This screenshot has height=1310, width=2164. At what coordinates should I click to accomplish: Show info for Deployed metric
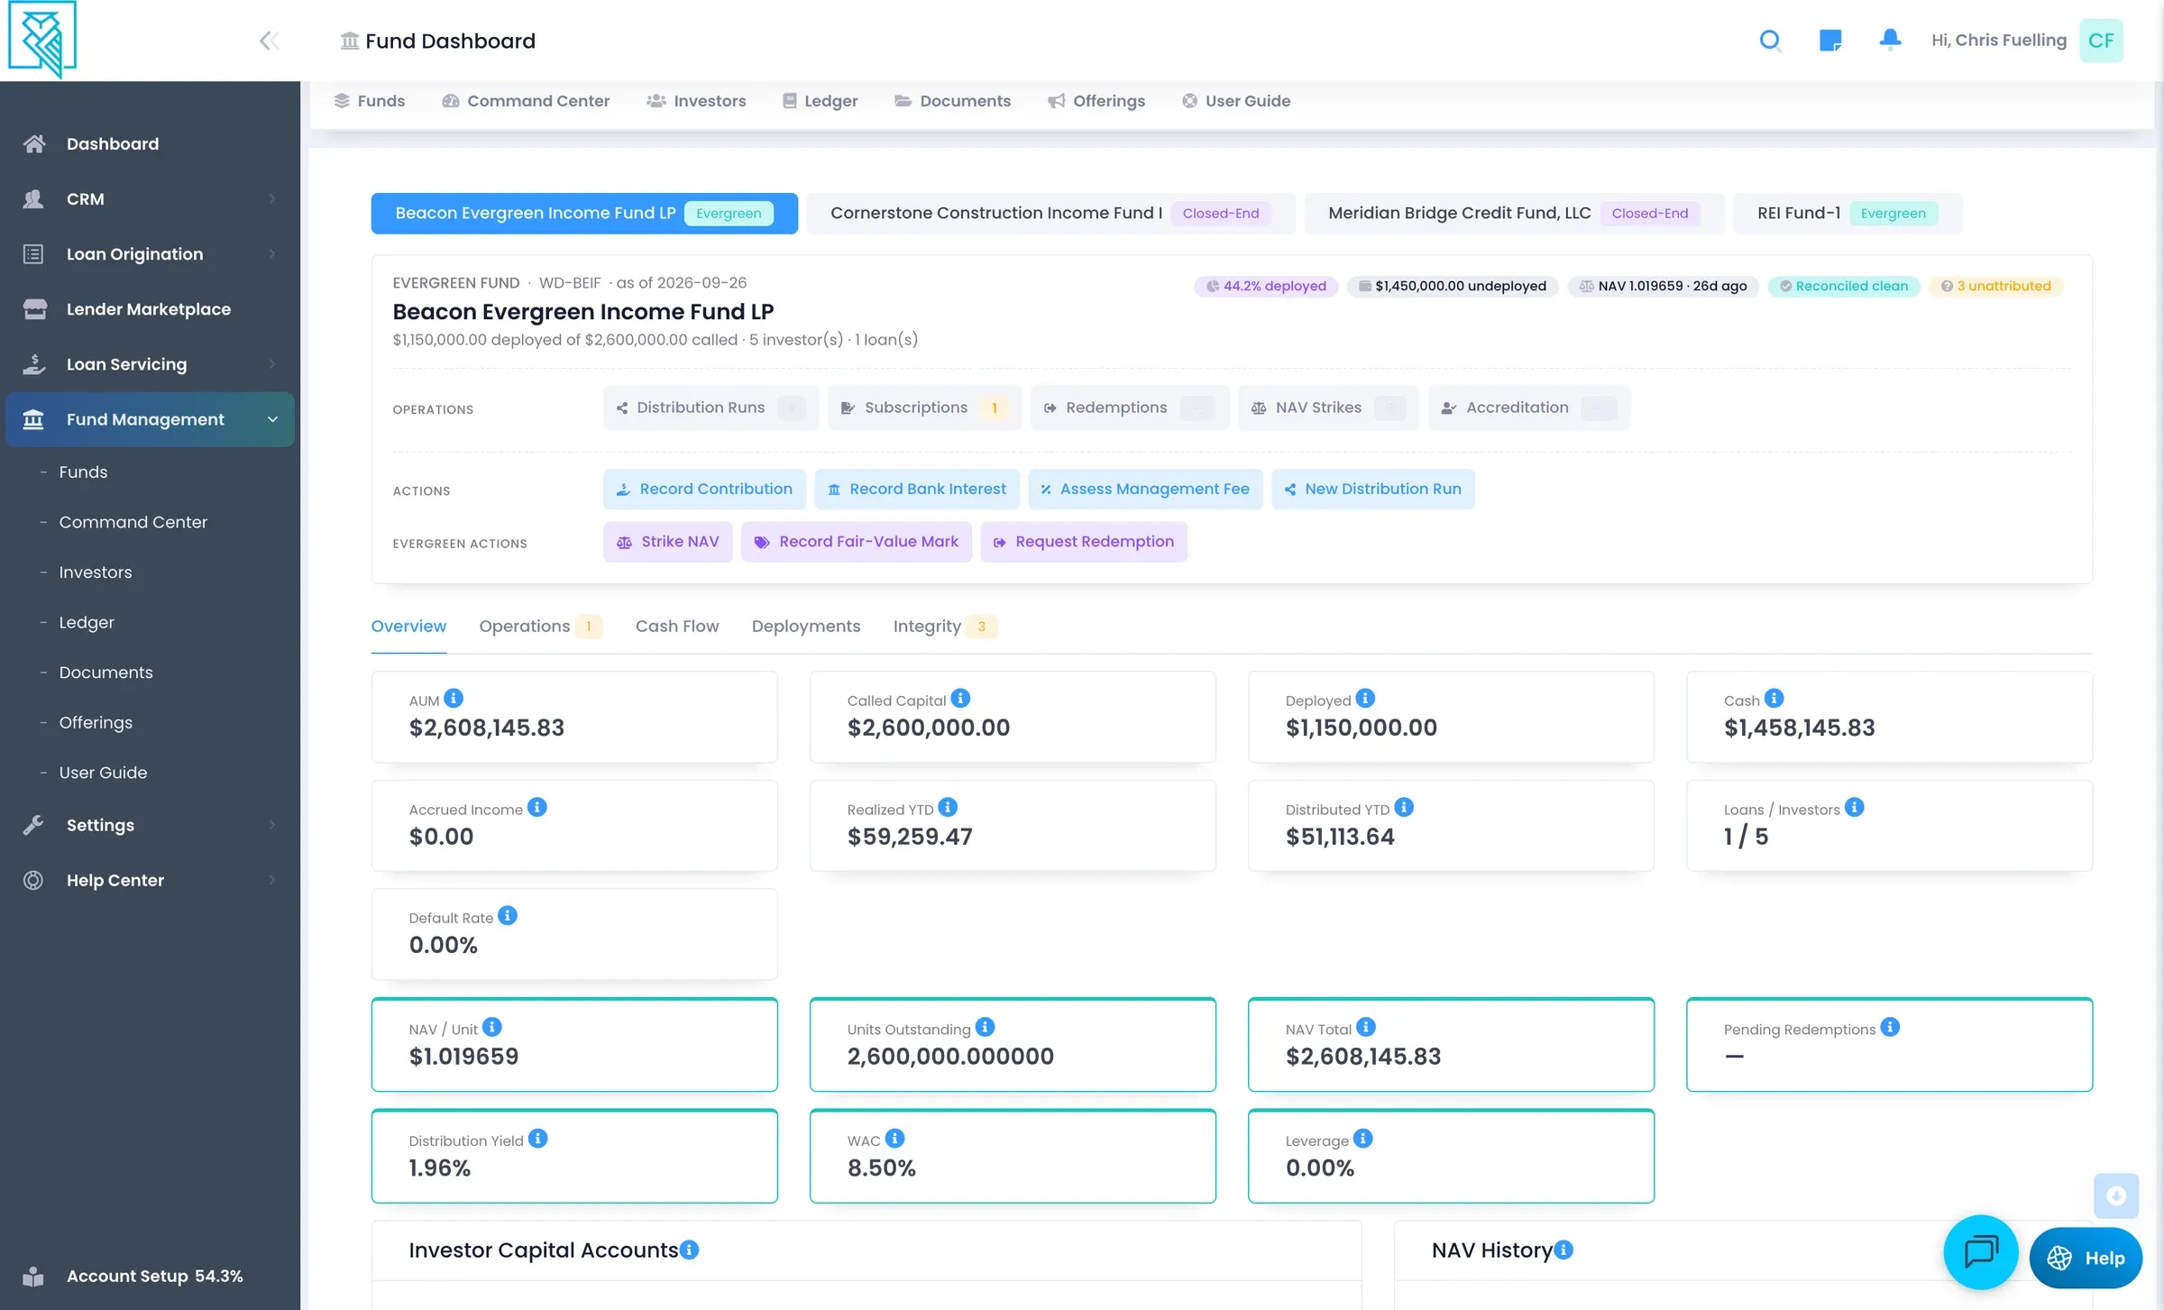pos(1365,699)
